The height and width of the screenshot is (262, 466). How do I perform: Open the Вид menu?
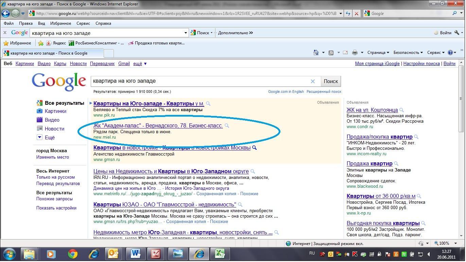41,23
